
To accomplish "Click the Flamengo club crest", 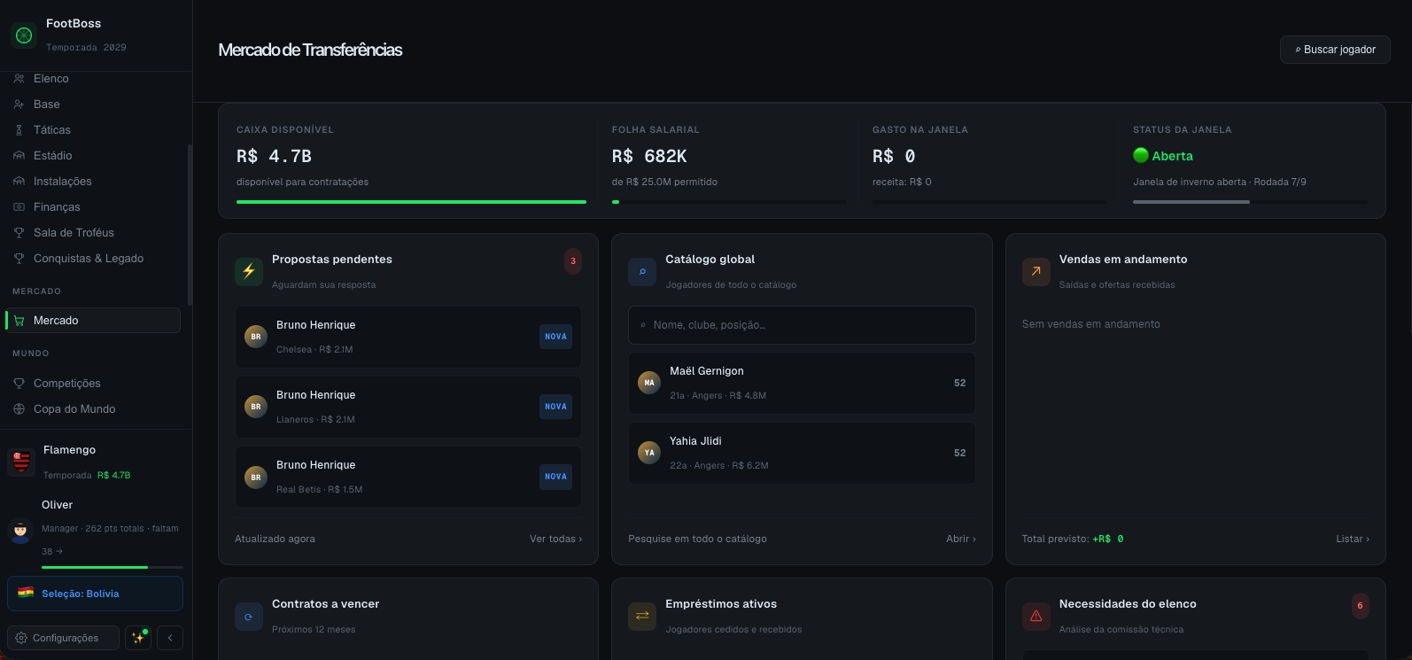I will pyautogui.click(x=21, y=462).
